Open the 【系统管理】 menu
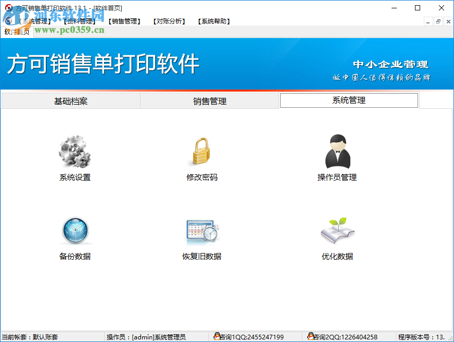Screen dimensions: 454x342 (x=34, y=21)
